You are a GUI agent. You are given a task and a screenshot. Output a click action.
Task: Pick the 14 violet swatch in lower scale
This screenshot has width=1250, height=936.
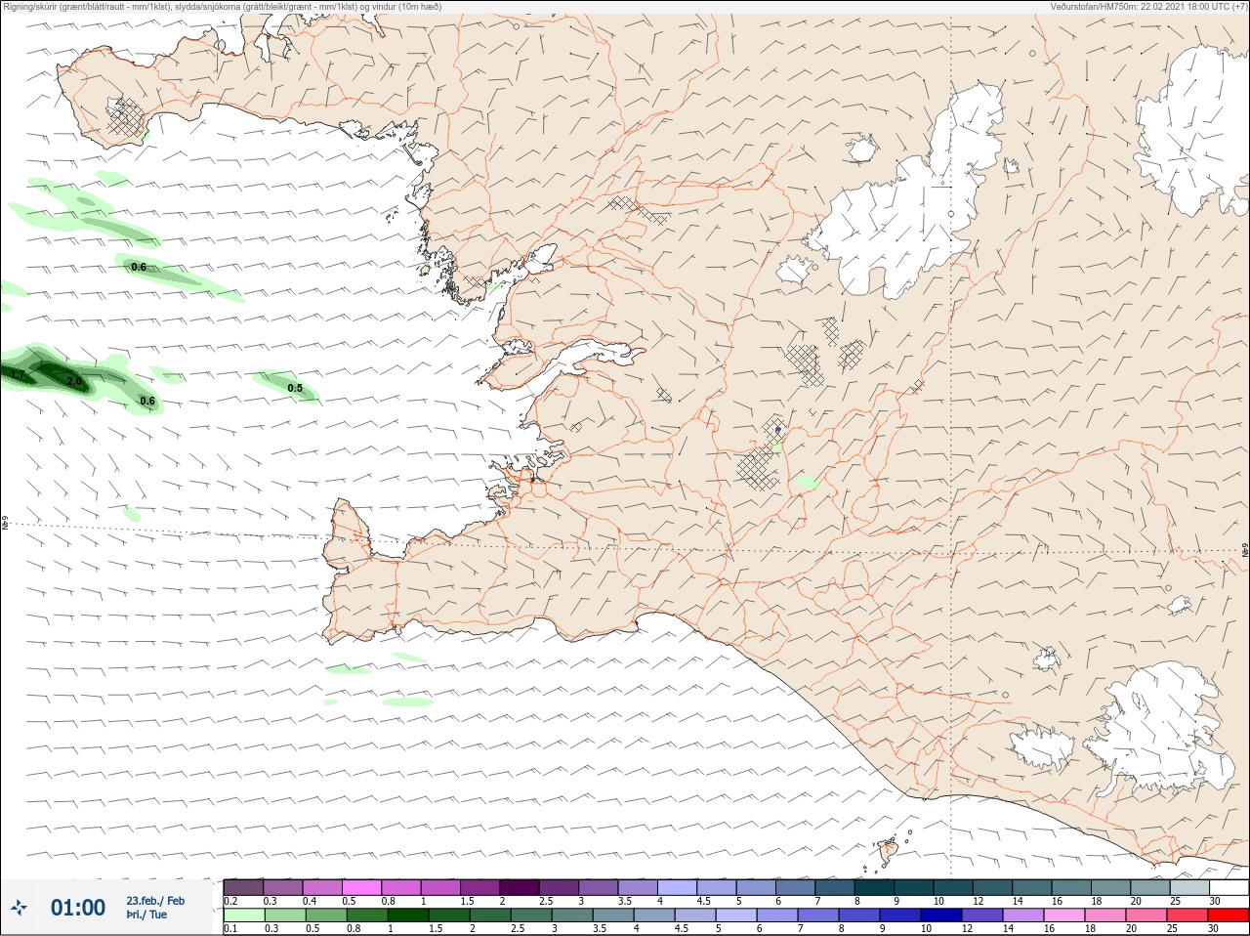point(1022,915)
